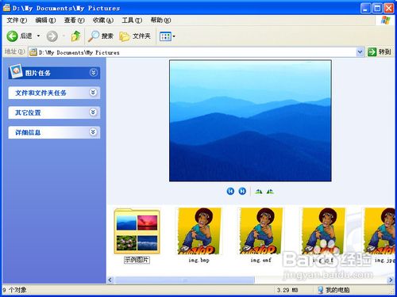Click the 我的电脑 status bar icon

point(320,290)
